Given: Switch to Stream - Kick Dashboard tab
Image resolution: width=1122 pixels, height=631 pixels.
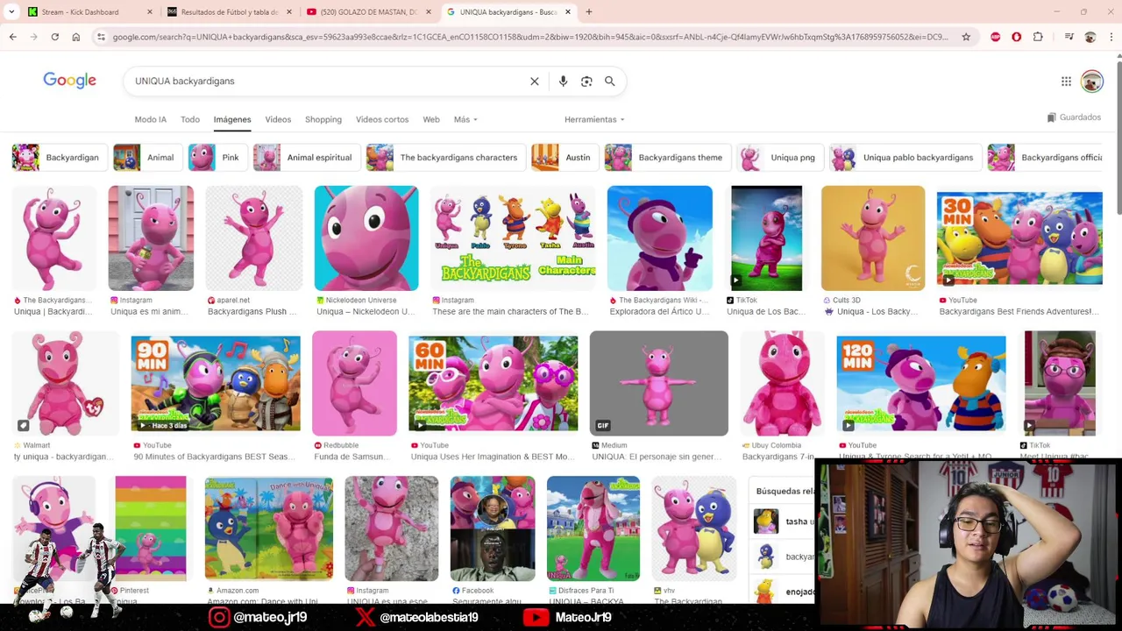Looking at the screenshot, I should 80,12.
